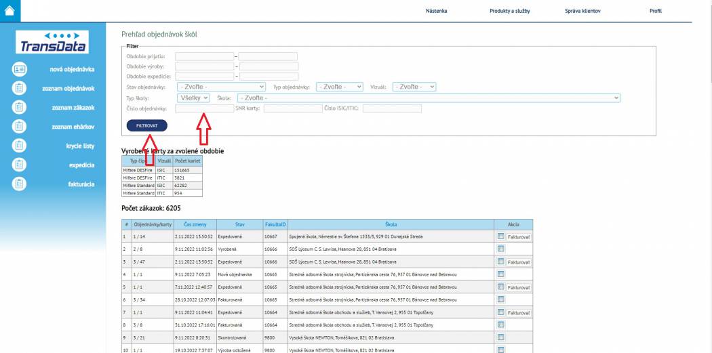712x353 pixels.
Task: Open detail icon for order row 4
Action: tap(500, 275)
